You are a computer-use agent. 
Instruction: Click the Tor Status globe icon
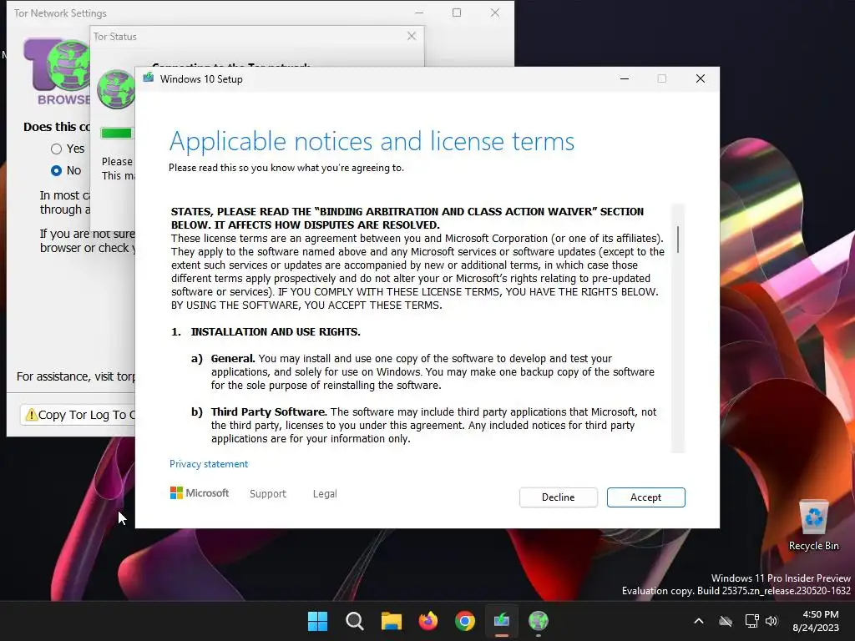tap(116, 89)
